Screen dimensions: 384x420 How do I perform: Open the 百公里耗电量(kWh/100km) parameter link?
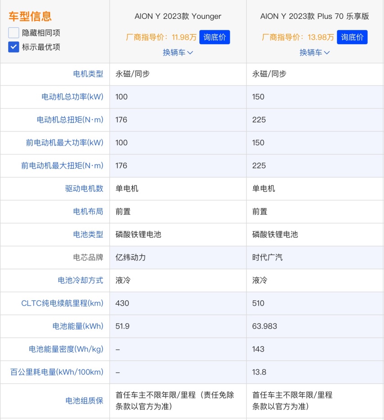tap(57, 372)
